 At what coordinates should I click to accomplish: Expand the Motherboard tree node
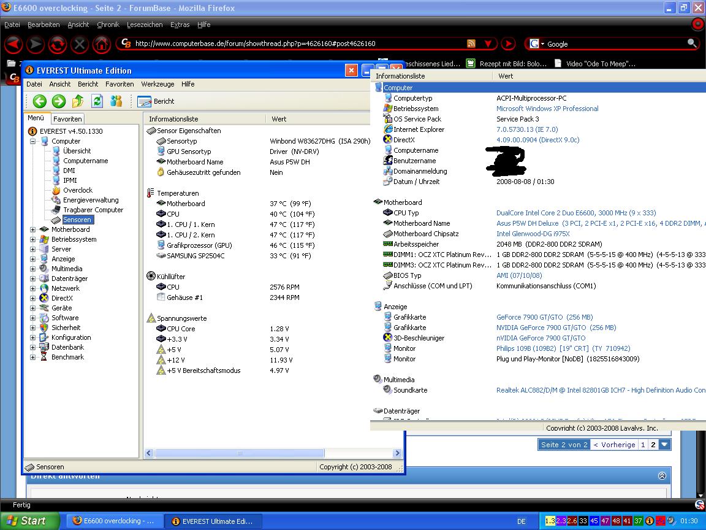pos(33,229)
